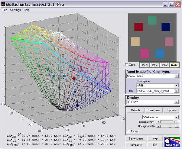
Task: Close the Multicharts window
Action: [178, 5]
